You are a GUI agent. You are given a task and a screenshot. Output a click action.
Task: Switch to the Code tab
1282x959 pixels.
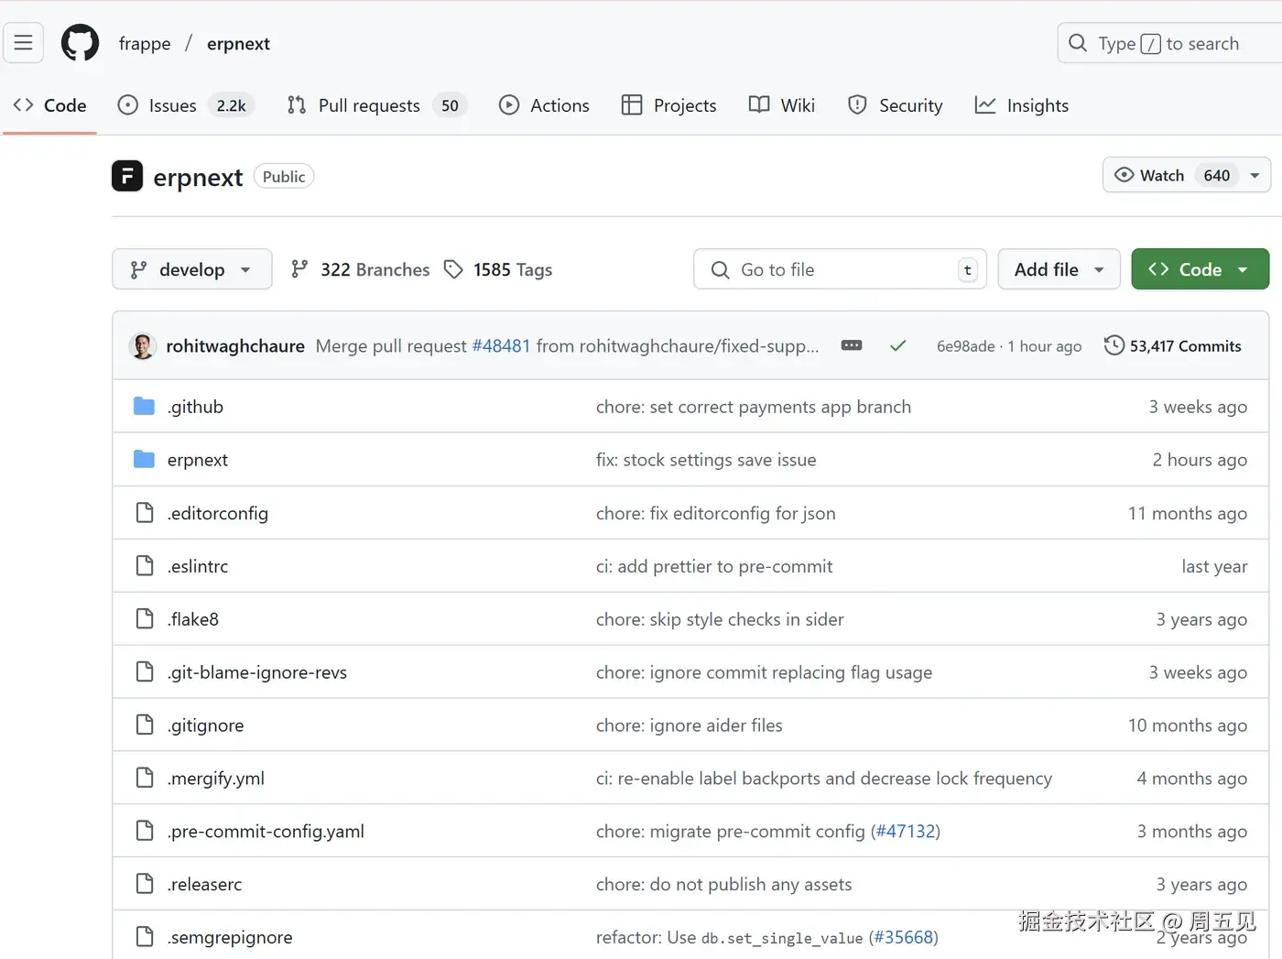[50, 105]
